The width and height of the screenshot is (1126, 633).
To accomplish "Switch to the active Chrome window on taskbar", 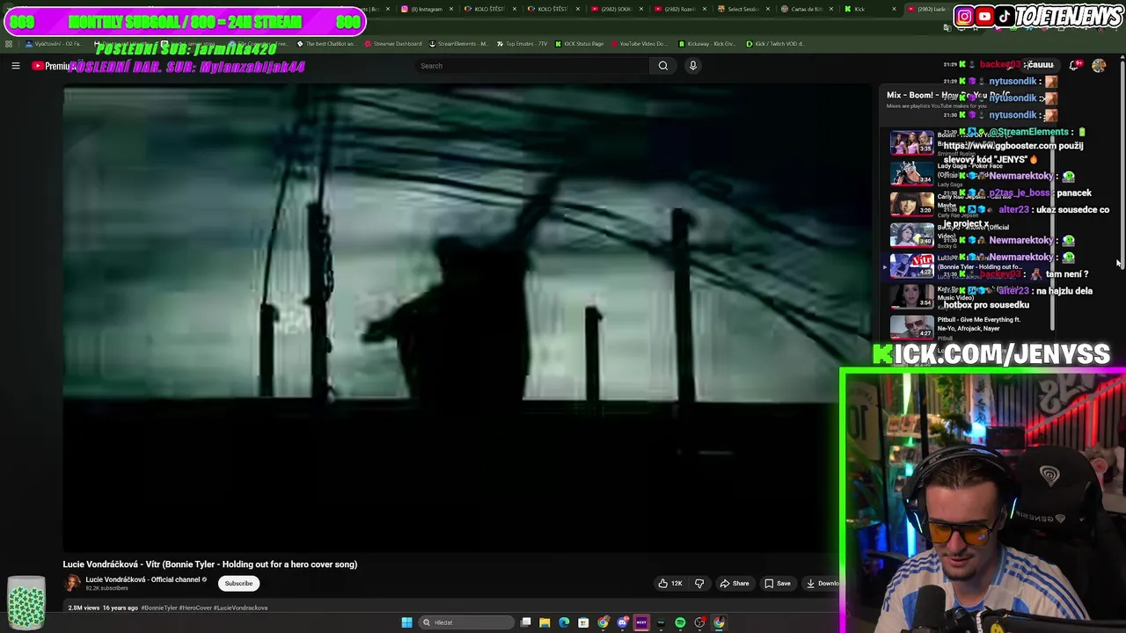I will point(719,622).
